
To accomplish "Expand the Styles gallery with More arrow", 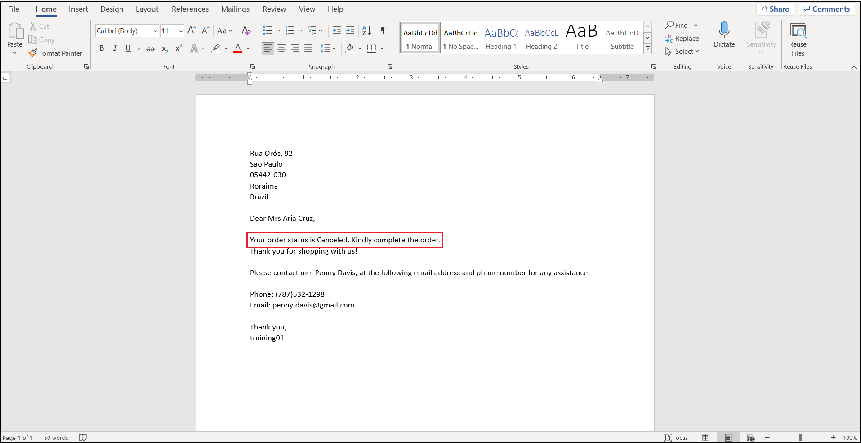I will coord(648,48).
